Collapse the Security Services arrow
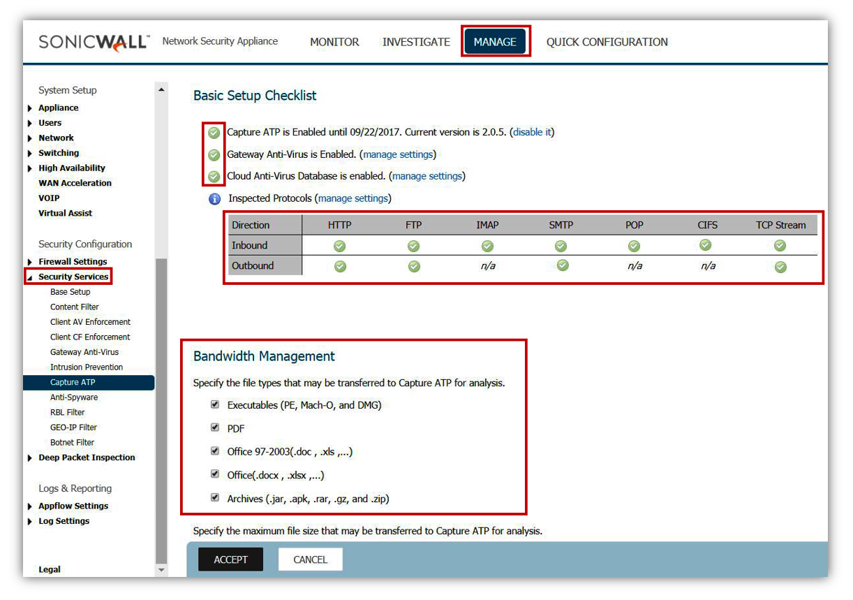853x600 pixels. [x=30, y=277]
